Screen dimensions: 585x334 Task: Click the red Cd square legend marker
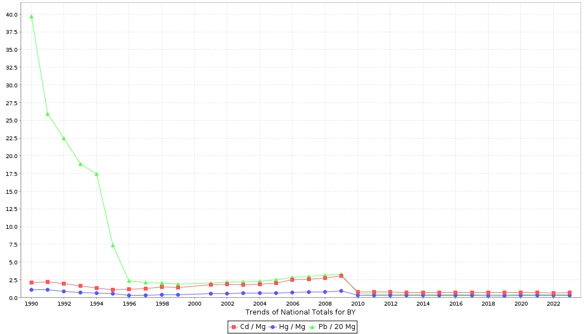234,327
